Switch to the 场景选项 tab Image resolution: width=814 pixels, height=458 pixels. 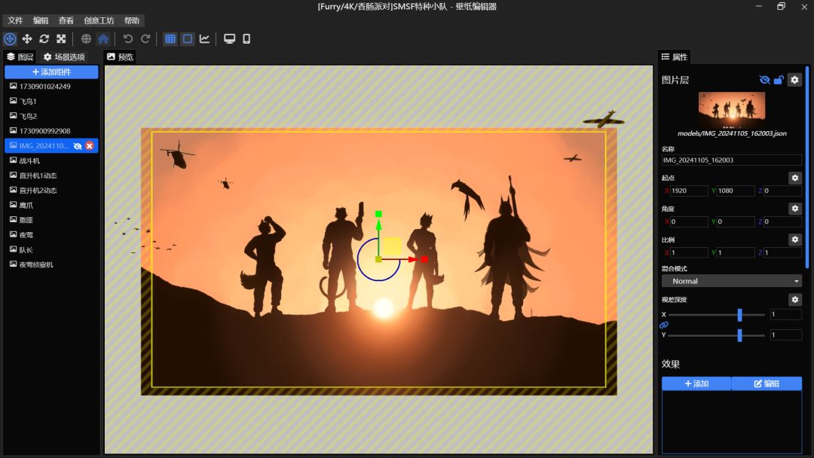click(x=64, y=56)
